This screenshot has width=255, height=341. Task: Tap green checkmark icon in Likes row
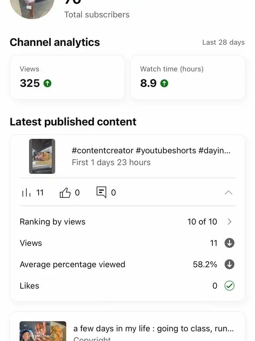point(229,286)
